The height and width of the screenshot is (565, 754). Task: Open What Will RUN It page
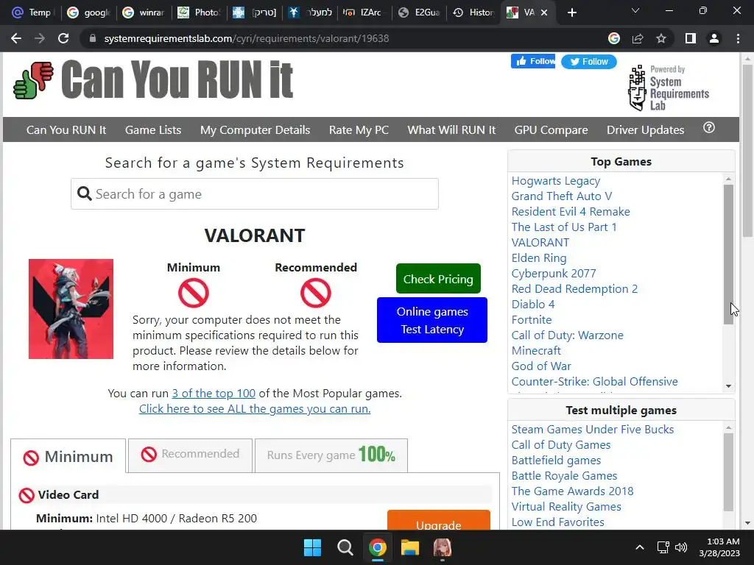451,129
